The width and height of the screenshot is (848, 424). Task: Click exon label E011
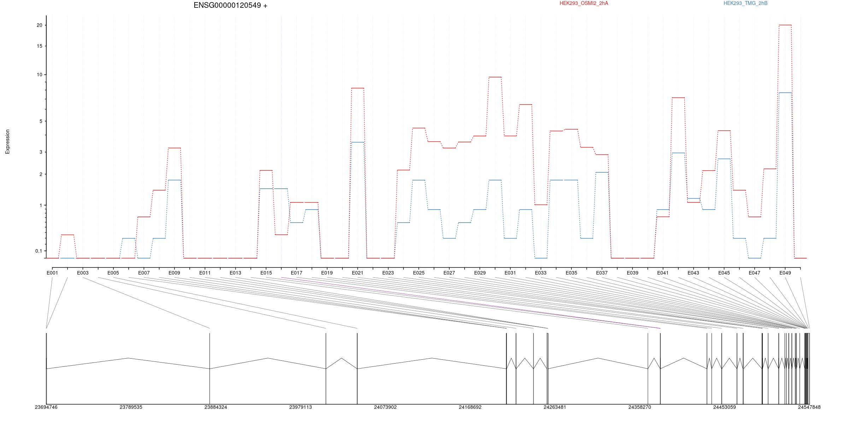pyautogui.click(x=205, y=273)
